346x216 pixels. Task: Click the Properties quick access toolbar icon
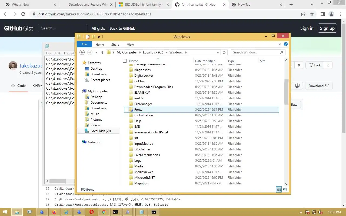point(88,37)
